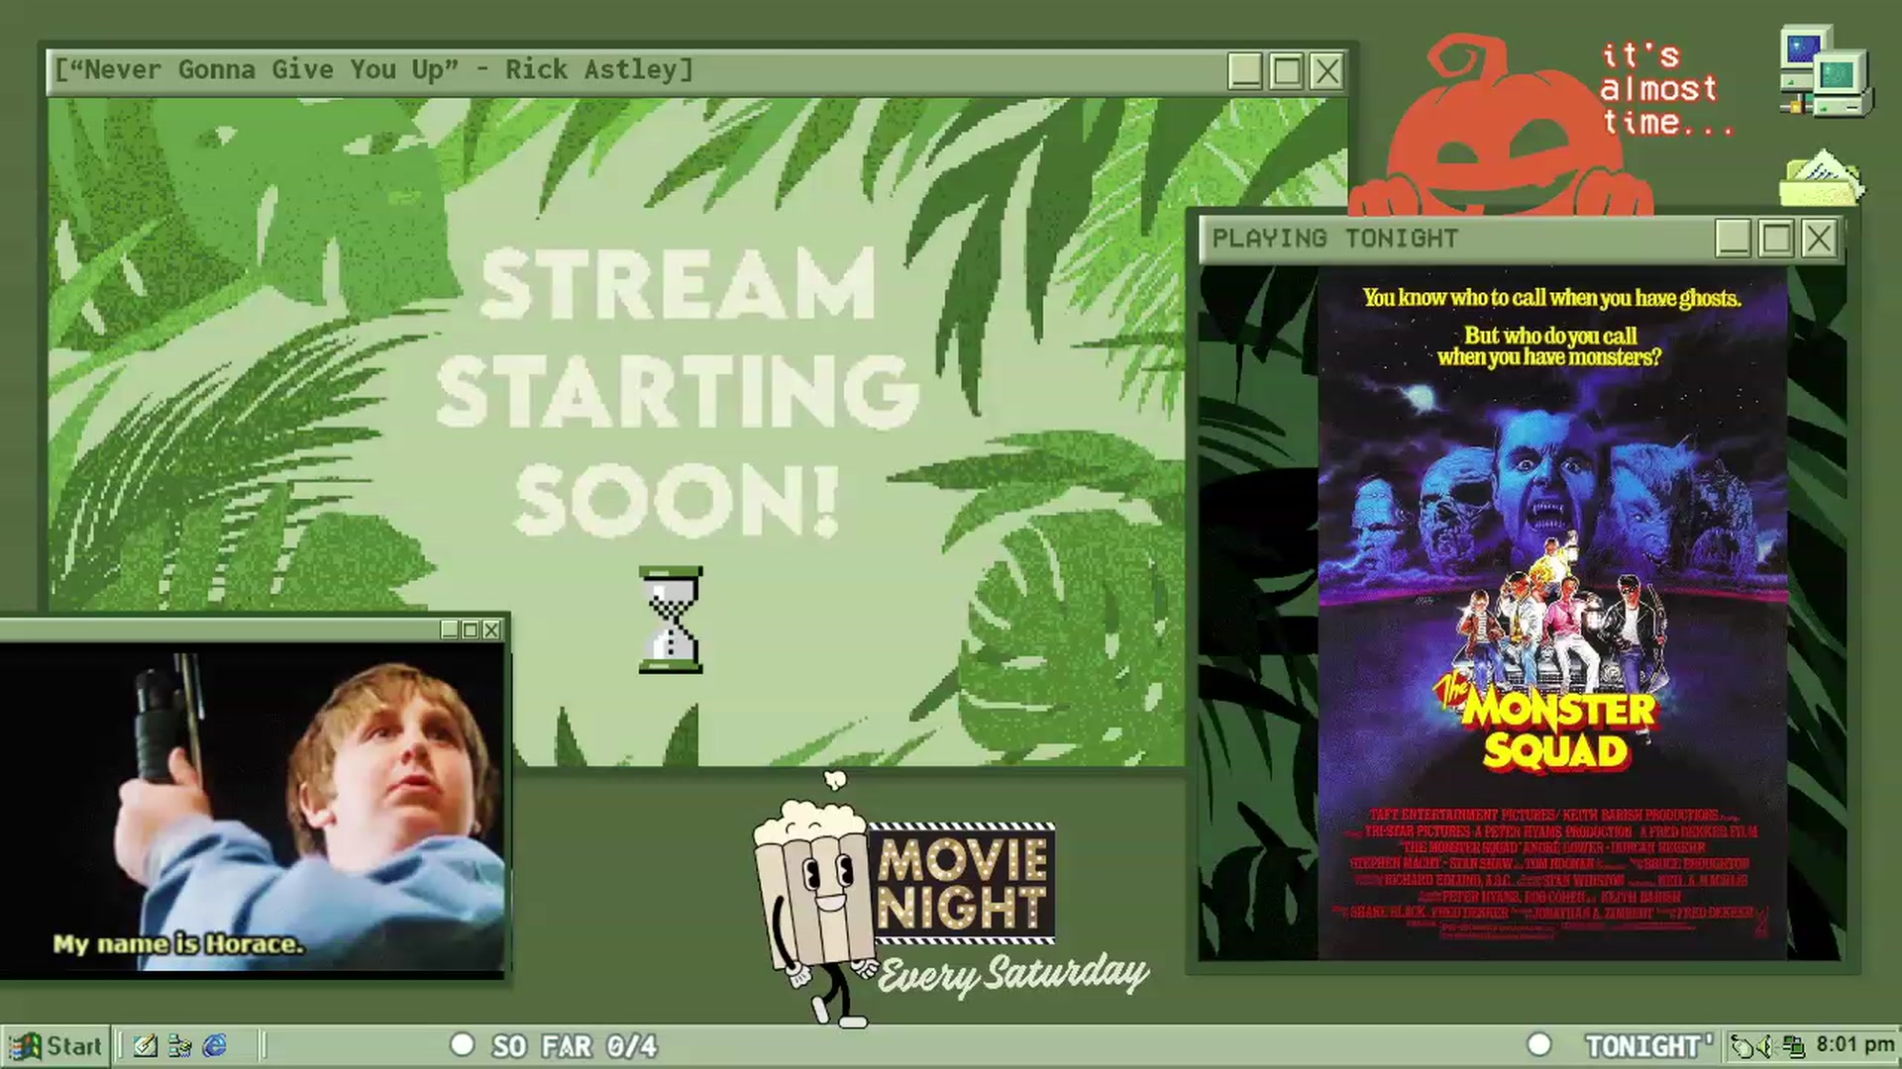Open the network computers tray icon
The image size is (1902, 1069).
click(1793, 1045)
